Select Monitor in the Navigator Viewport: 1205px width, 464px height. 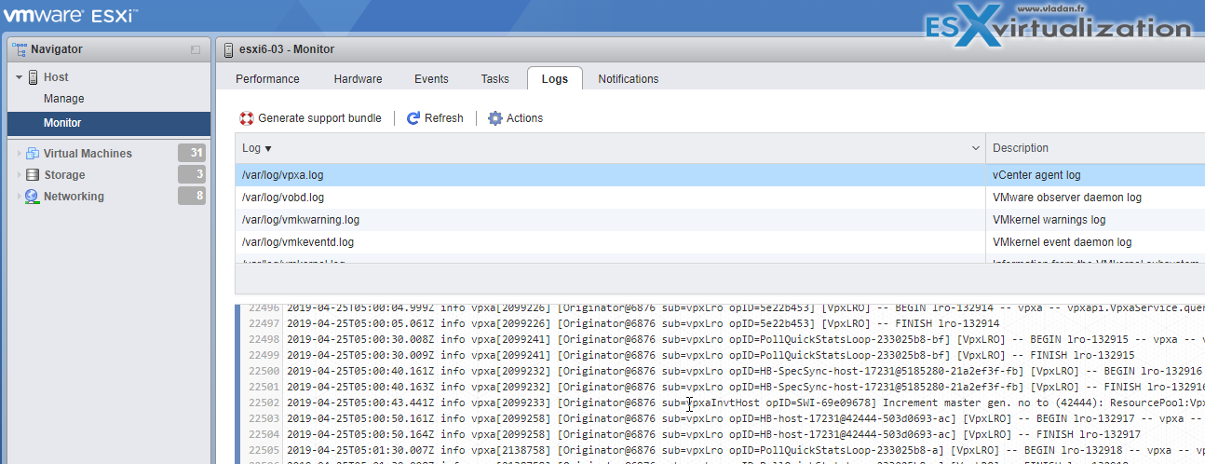(x=108, y=123)
